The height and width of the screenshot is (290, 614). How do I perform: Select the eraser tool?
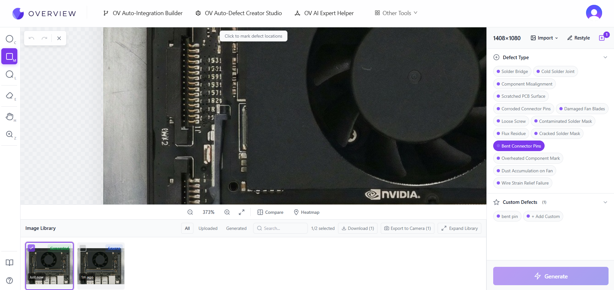pyautogui.click(x=10, y=95)
